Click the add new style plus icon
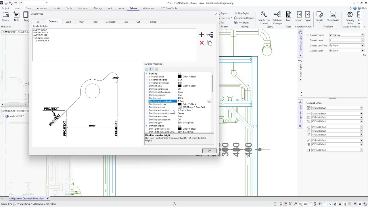The image size is (368, 207). tap(201, 35)
